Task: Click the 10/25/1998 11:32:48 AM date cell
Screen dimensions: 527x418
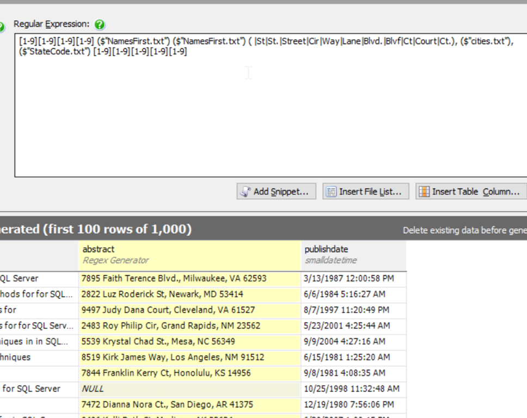Action: point(353,389)
